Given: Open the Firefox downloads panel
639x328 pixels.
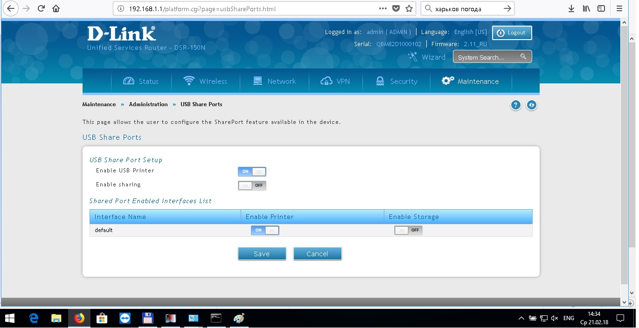Looking at the screenshot, I should [571, 8].
